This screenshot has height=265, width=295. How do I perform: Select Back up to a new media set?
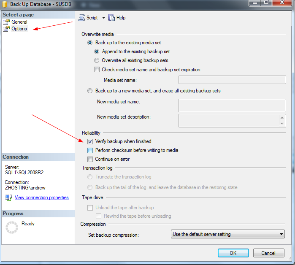[x=90, y=91]
